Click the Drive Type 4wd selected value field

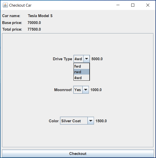[78, 59]
